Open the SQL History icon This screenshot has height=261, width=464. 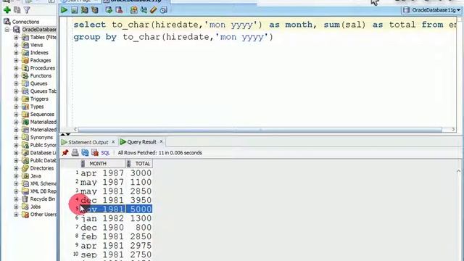click(163, 10)
